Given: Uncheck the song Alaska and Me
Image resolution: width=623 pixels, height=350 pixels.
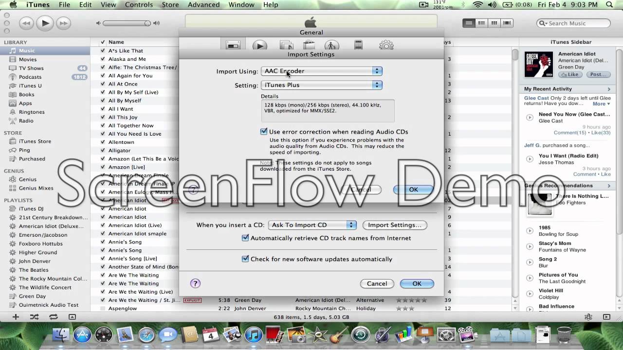Looking at the screenshot, I should click(x=103, y=59).
